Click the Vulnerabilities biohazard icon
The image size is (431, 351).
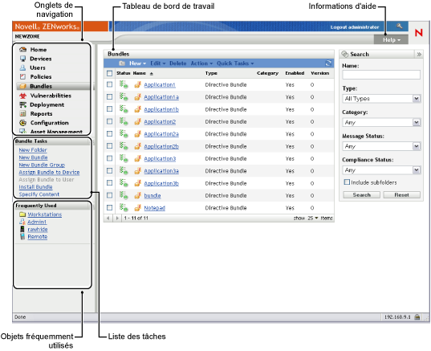coord(23,96)
